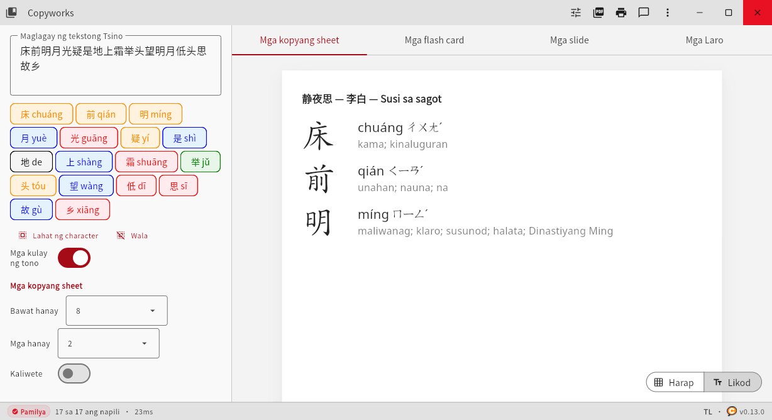Click the chat logo icon beside v0.13.0

tap(732, 411)
